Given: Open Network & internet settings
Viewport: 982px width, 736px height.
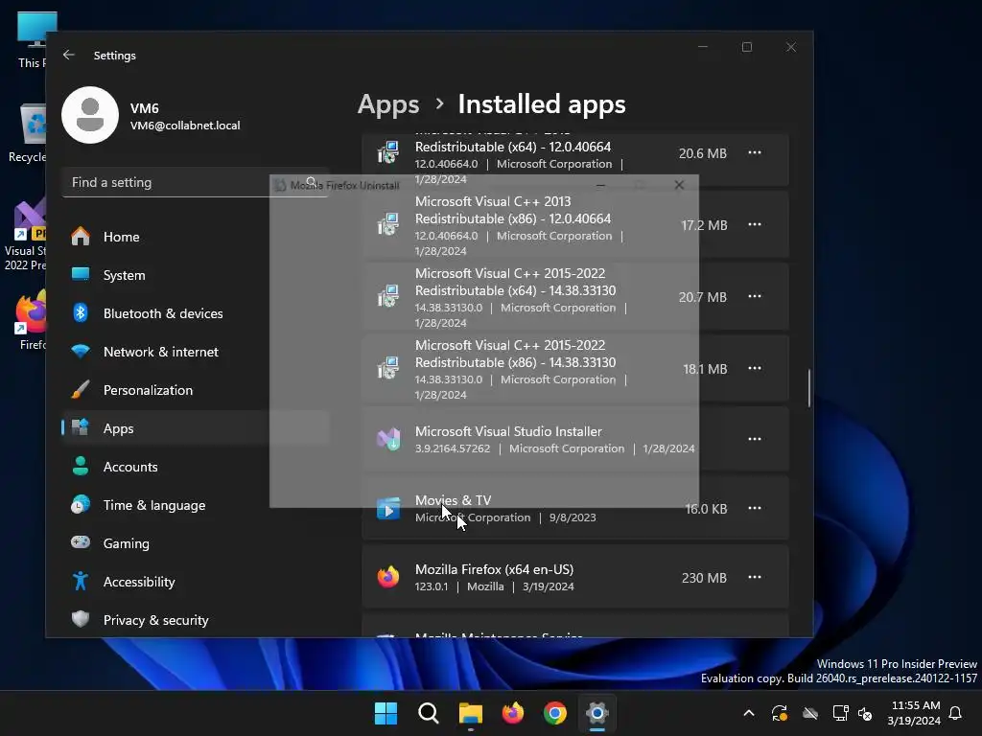Looking at the screenshot, I should point(196,352).
